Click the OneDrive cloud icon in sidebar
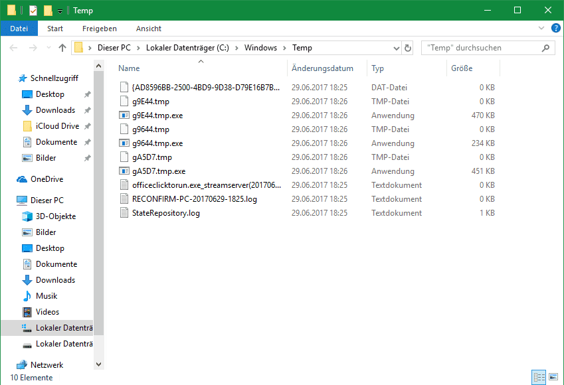This screenshot has width=564, height=385. tap(22, 179)
